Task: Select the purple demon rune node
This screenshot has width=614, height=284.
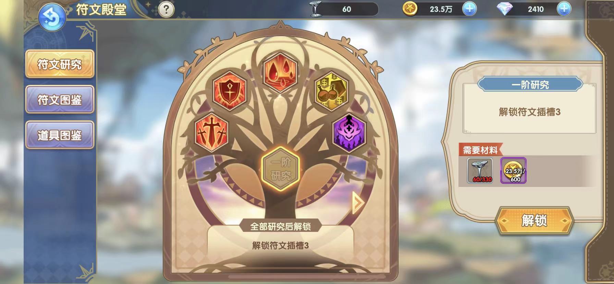Action: coord(349,133)
